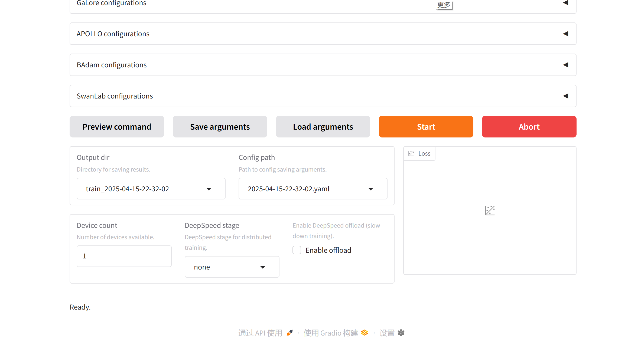Expand the BAdam configurations section

[x=565, y=65]
